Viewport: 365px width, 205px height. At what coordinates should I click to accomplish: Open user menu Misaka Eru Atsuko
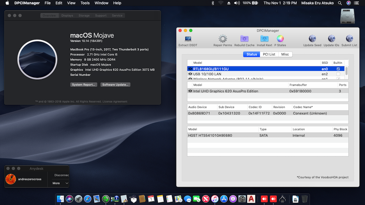coord(317,3)
